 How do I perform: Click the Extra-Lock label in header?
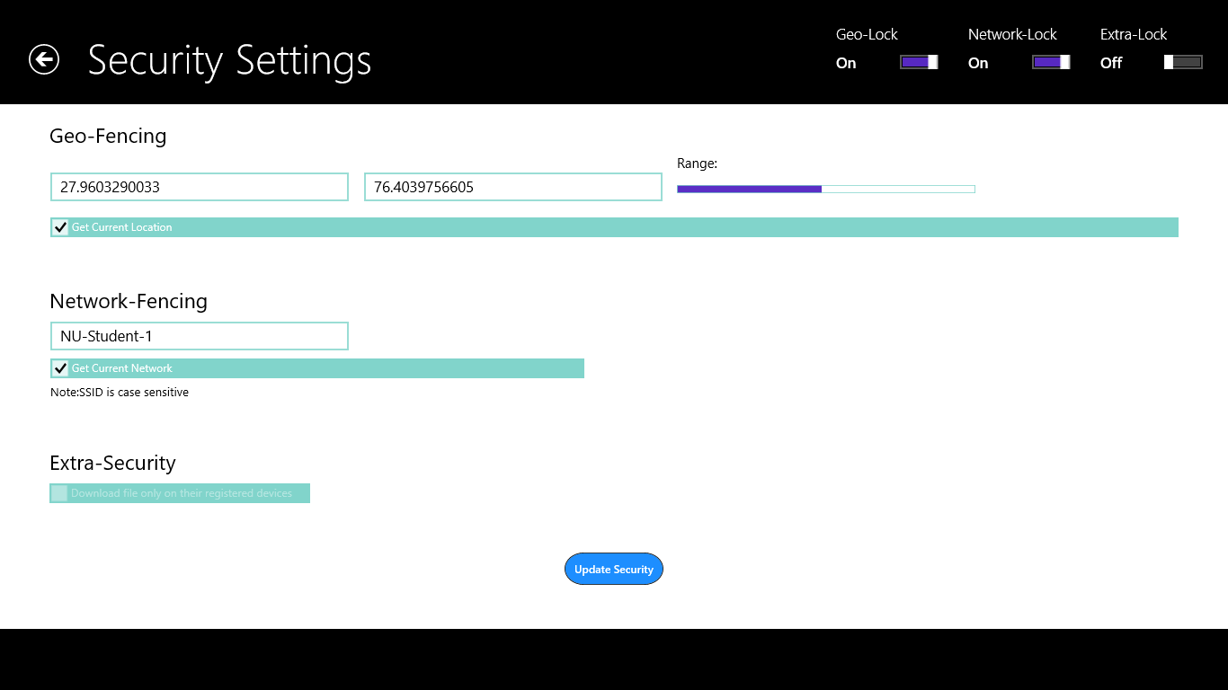coord(1134,34)
